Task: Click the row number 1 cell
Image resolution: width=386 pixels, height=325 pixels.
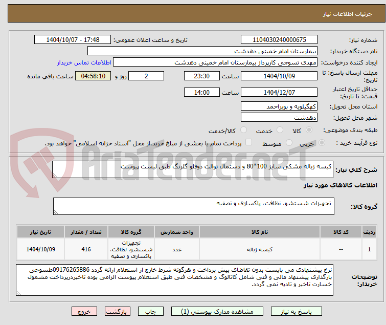Action: pos(369,249)
